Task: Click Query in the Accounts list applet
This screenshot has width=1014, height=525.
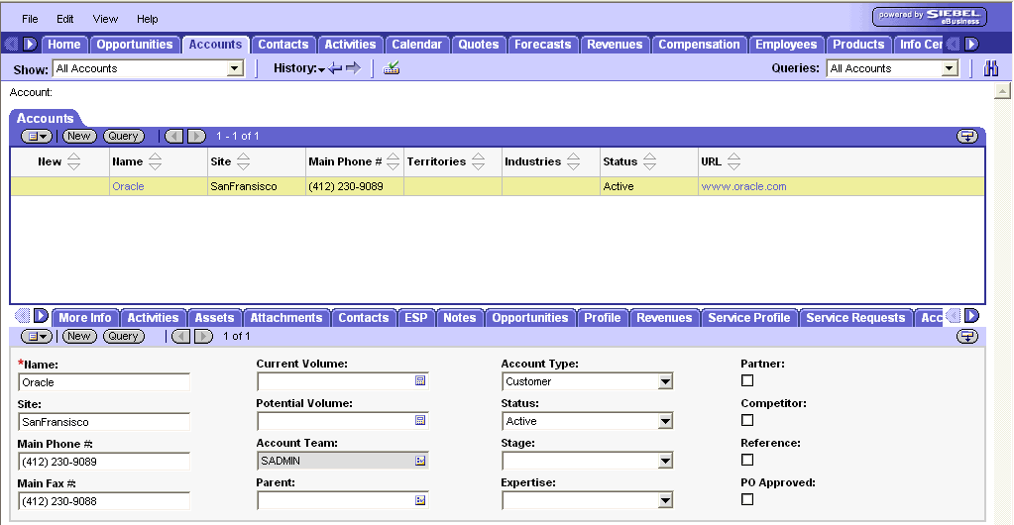Action: (124, 136)
